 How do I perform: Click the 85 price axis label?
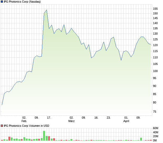[x=155, y=94]
